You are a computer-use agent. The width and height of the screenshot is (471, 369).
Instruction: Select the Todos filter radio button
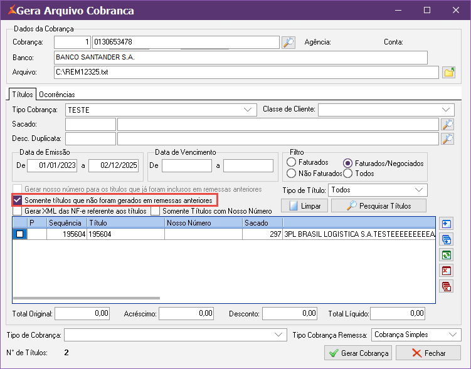(347, 173)
